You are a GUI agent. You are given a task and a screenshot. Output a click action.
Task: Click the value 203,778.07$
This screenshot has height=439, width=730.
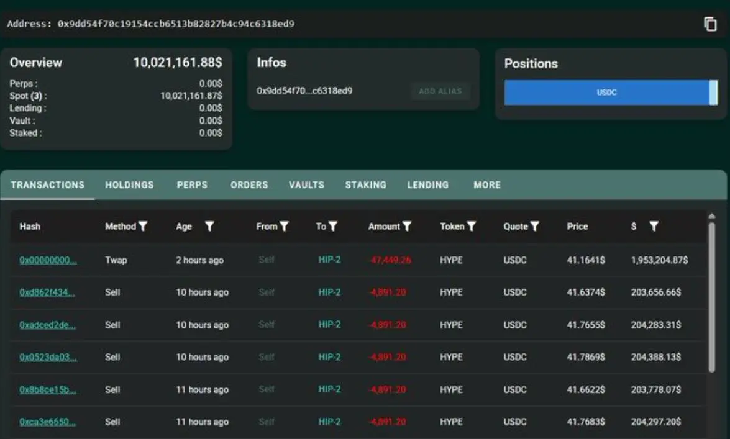point(656,389)
